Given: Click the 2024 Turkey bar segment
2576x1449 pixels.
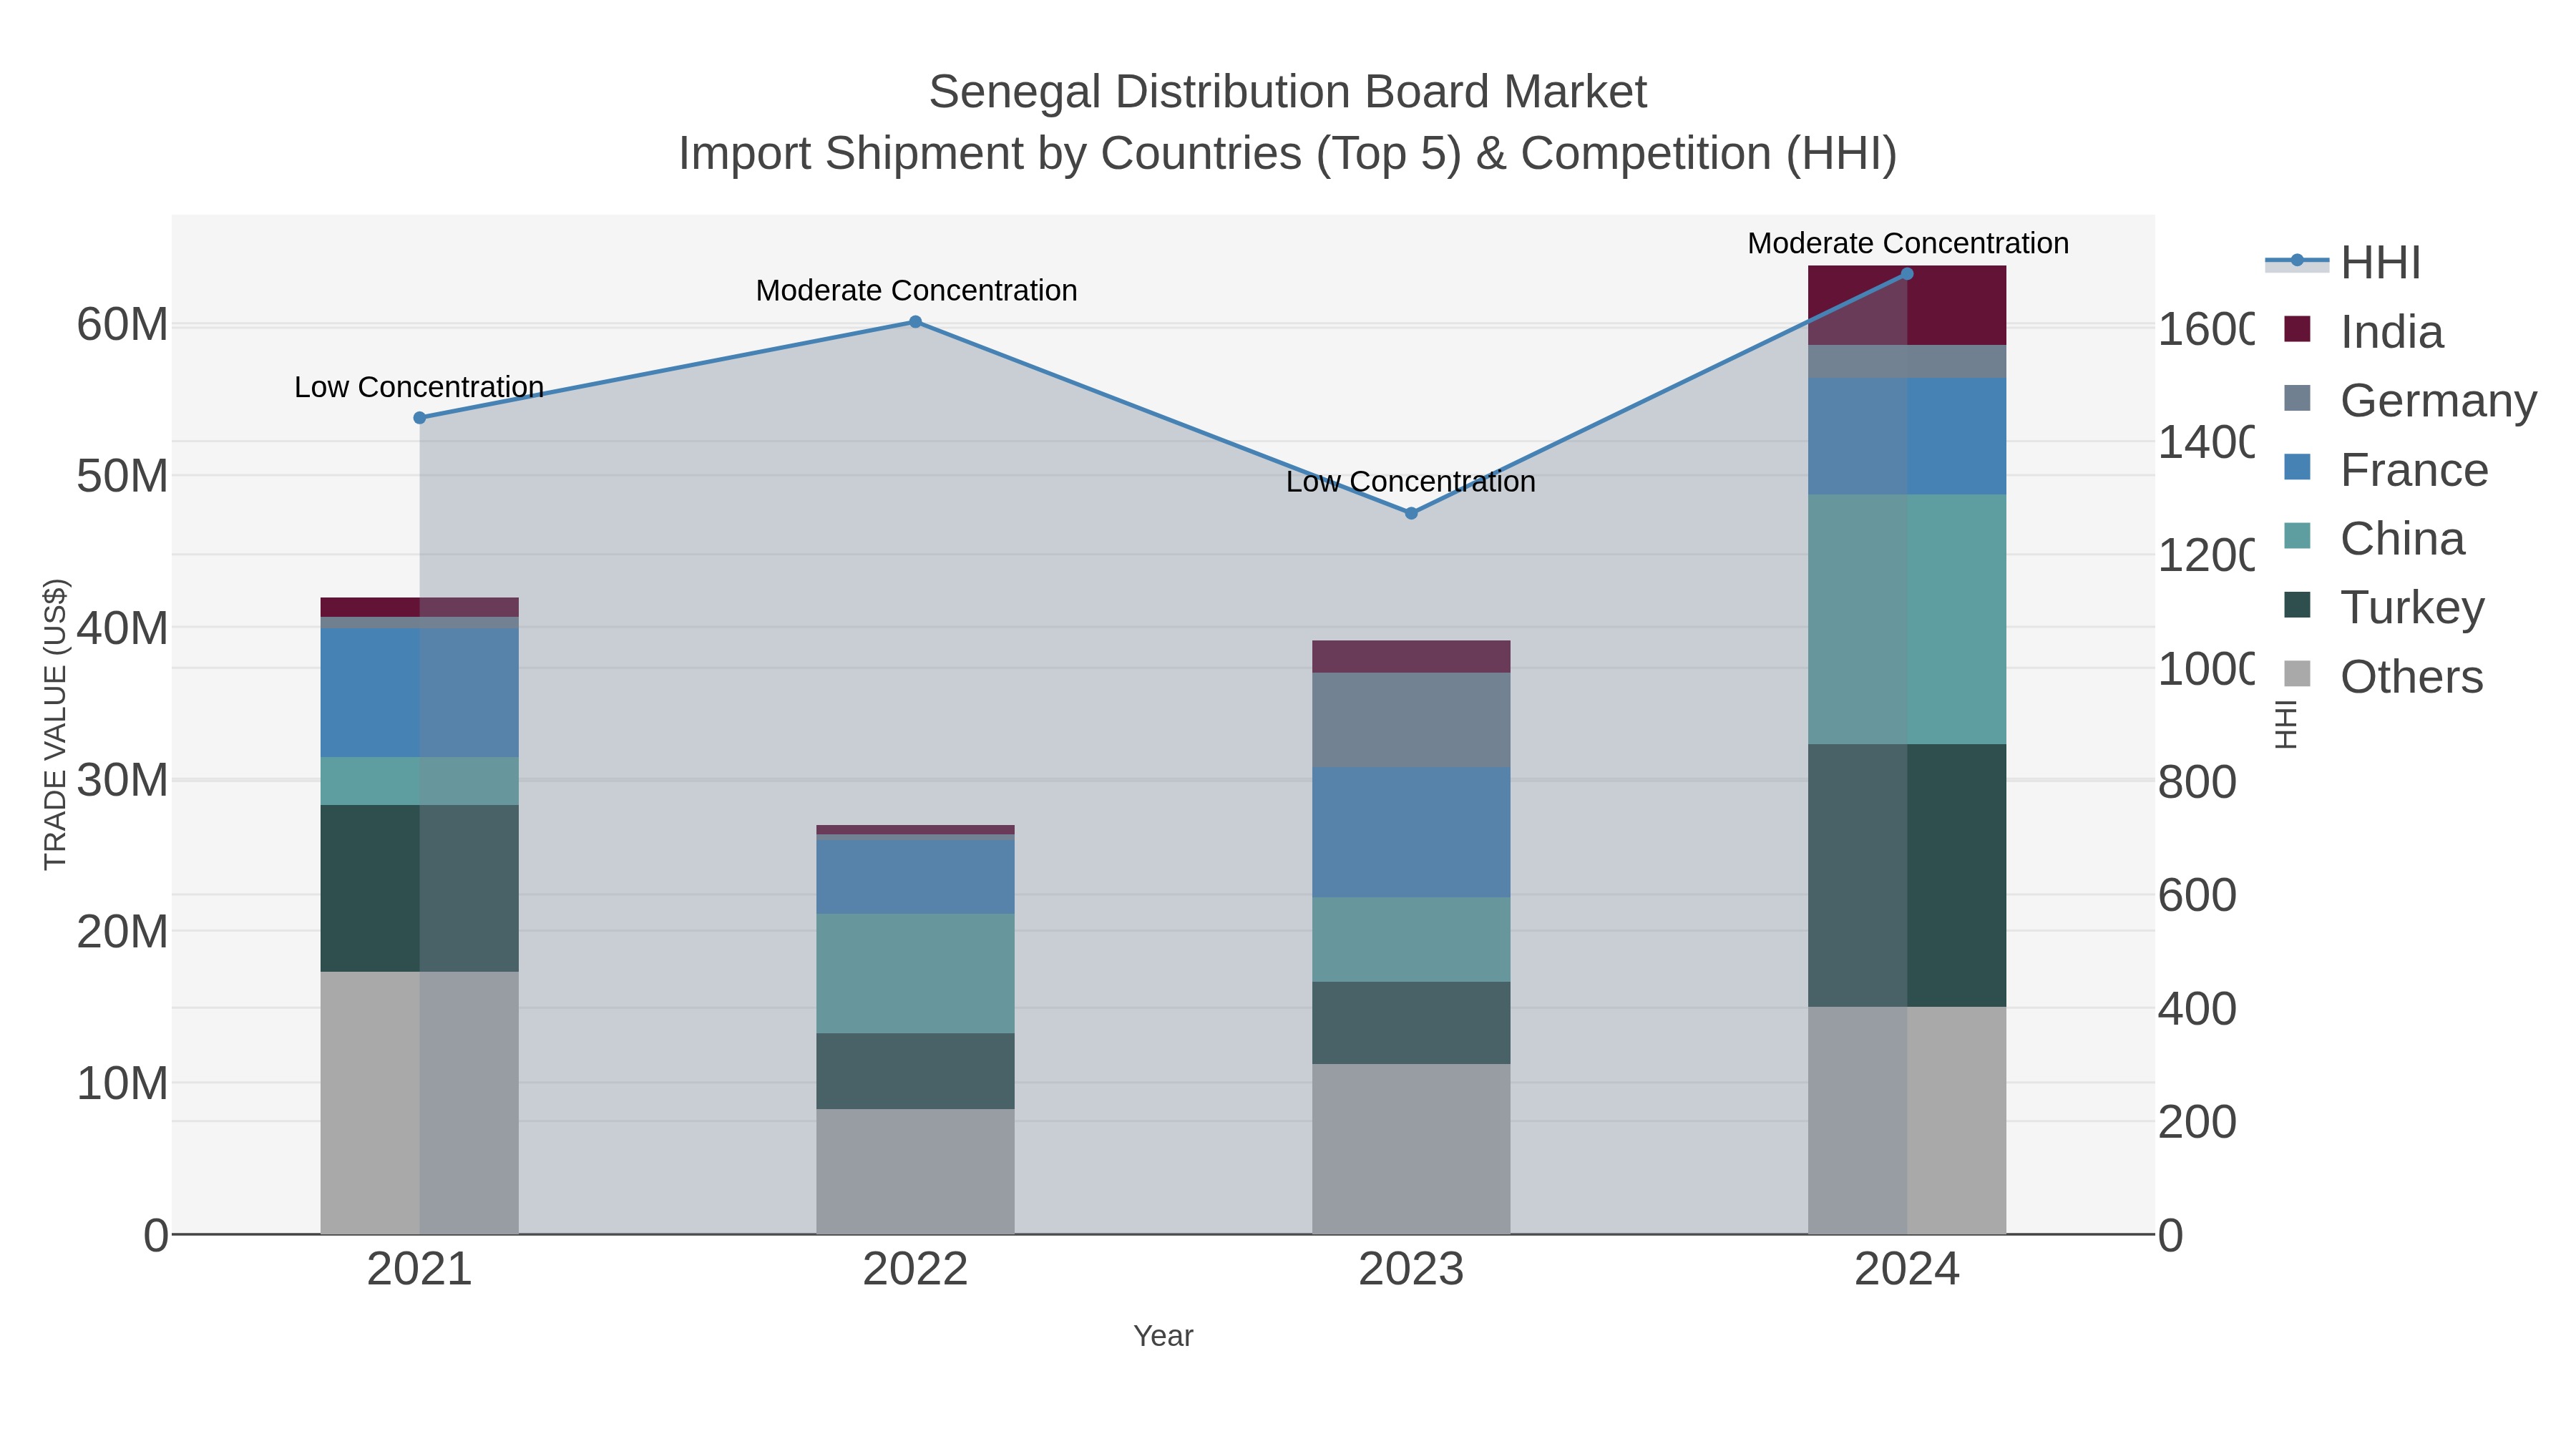Looking at the screenshot, I should click(1907, 876).
